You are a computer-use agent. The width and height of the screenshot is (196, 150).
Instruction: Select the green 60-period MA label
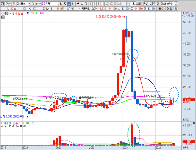pos(37,13)
